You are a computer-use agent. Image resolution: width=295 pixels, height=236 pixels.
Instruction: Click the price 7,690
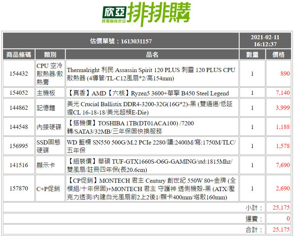283,165
